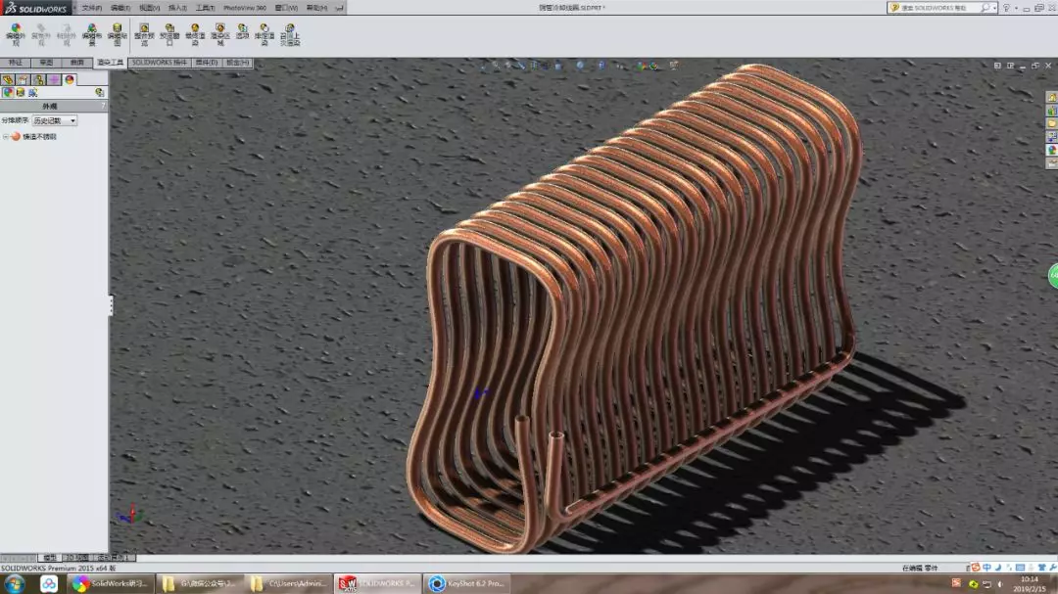Click the Edit Scene tool icon
Image resolution: width=1058 pixels, height=594 pixels.
[92, 34]
